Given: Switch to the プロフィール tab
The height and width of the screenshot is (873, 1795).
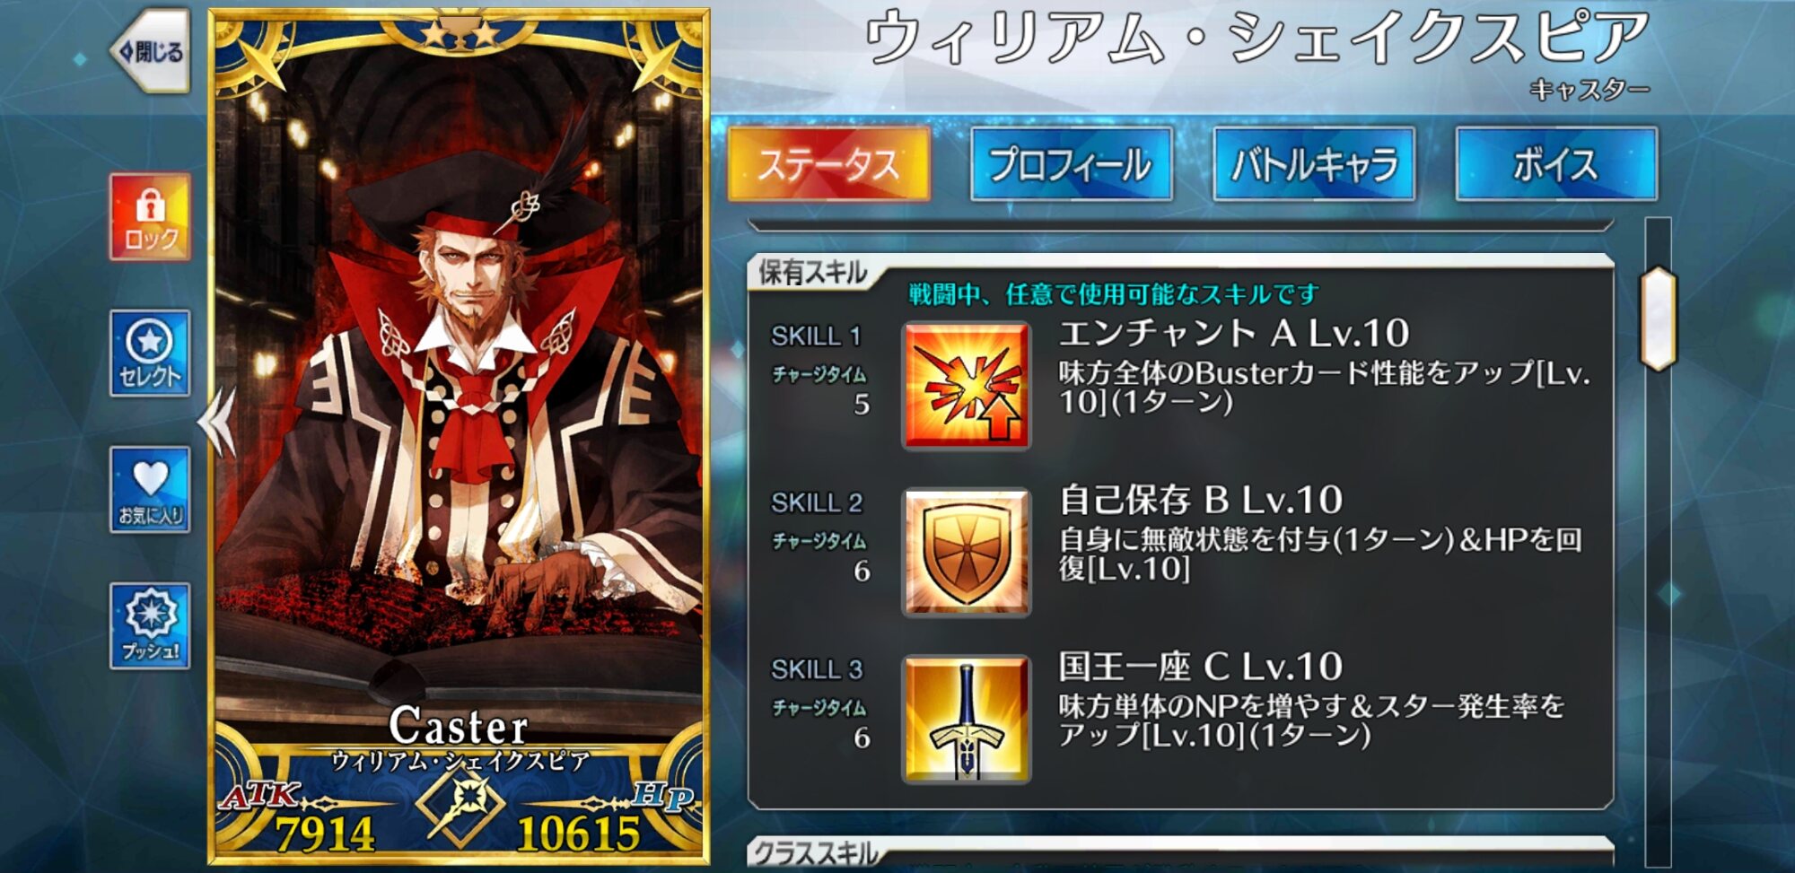Looking at the screenshot, I should (x=1072, y=164).
